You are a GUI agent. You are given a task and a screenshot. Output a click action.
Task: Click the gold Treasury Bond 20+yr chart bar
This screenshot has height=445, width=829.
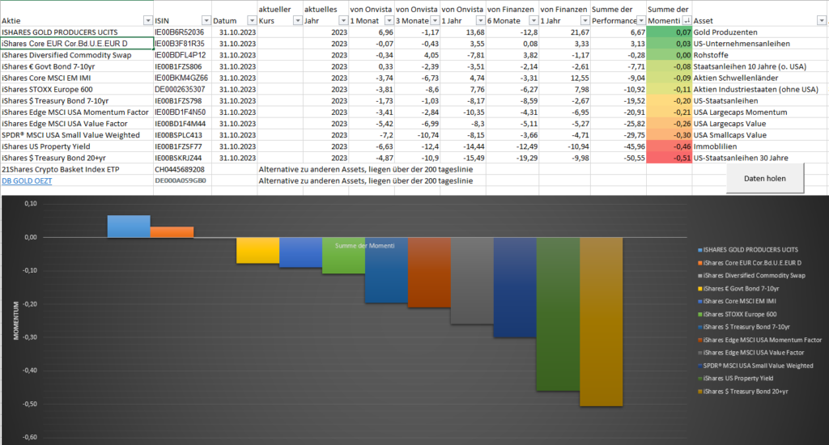[602, 322]
